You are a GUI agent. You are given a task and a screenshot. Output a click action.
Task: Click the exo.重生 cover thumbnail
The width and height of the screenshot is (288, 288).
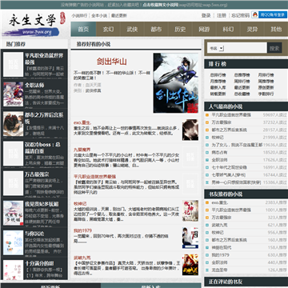coord(190,130)
